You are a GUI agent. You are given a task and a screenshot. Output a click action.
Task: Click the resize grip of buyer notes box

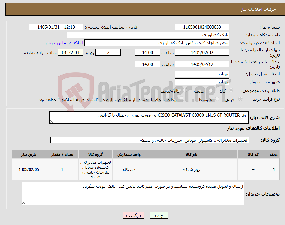(23, 203)
